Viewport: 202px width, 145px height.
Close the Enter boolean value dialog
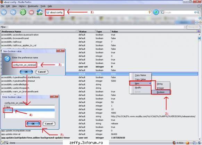(x=54, y=96)
